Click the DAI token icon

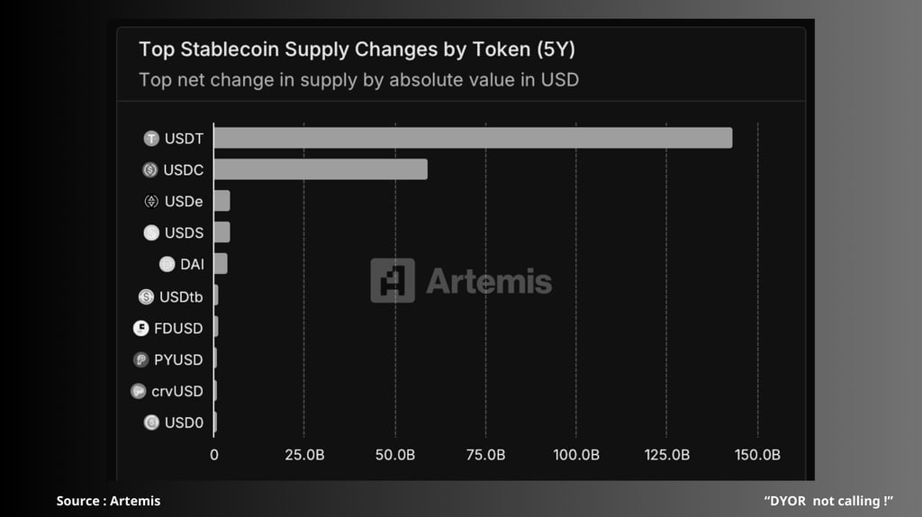[167, 264]
